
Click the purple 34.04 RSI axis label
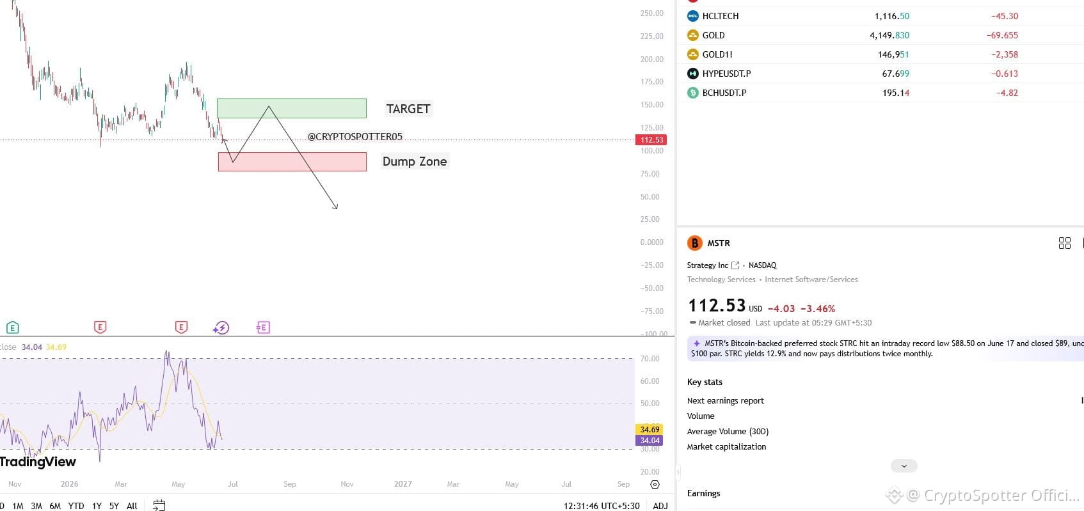pyautogui.click(x=650, y=440)
